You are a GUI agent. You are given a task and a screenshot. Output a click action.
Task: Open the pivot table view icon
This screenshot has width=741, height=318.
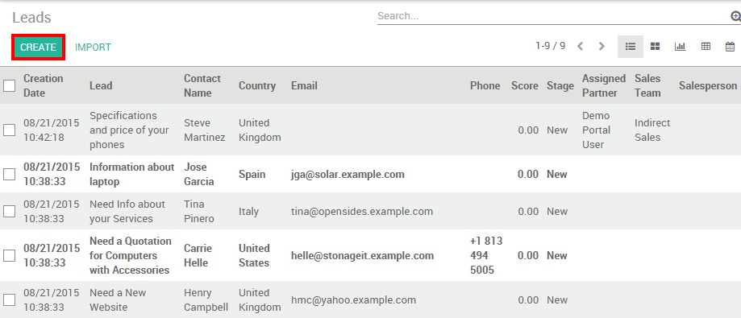pyautogui.click(x=706, y=47)
